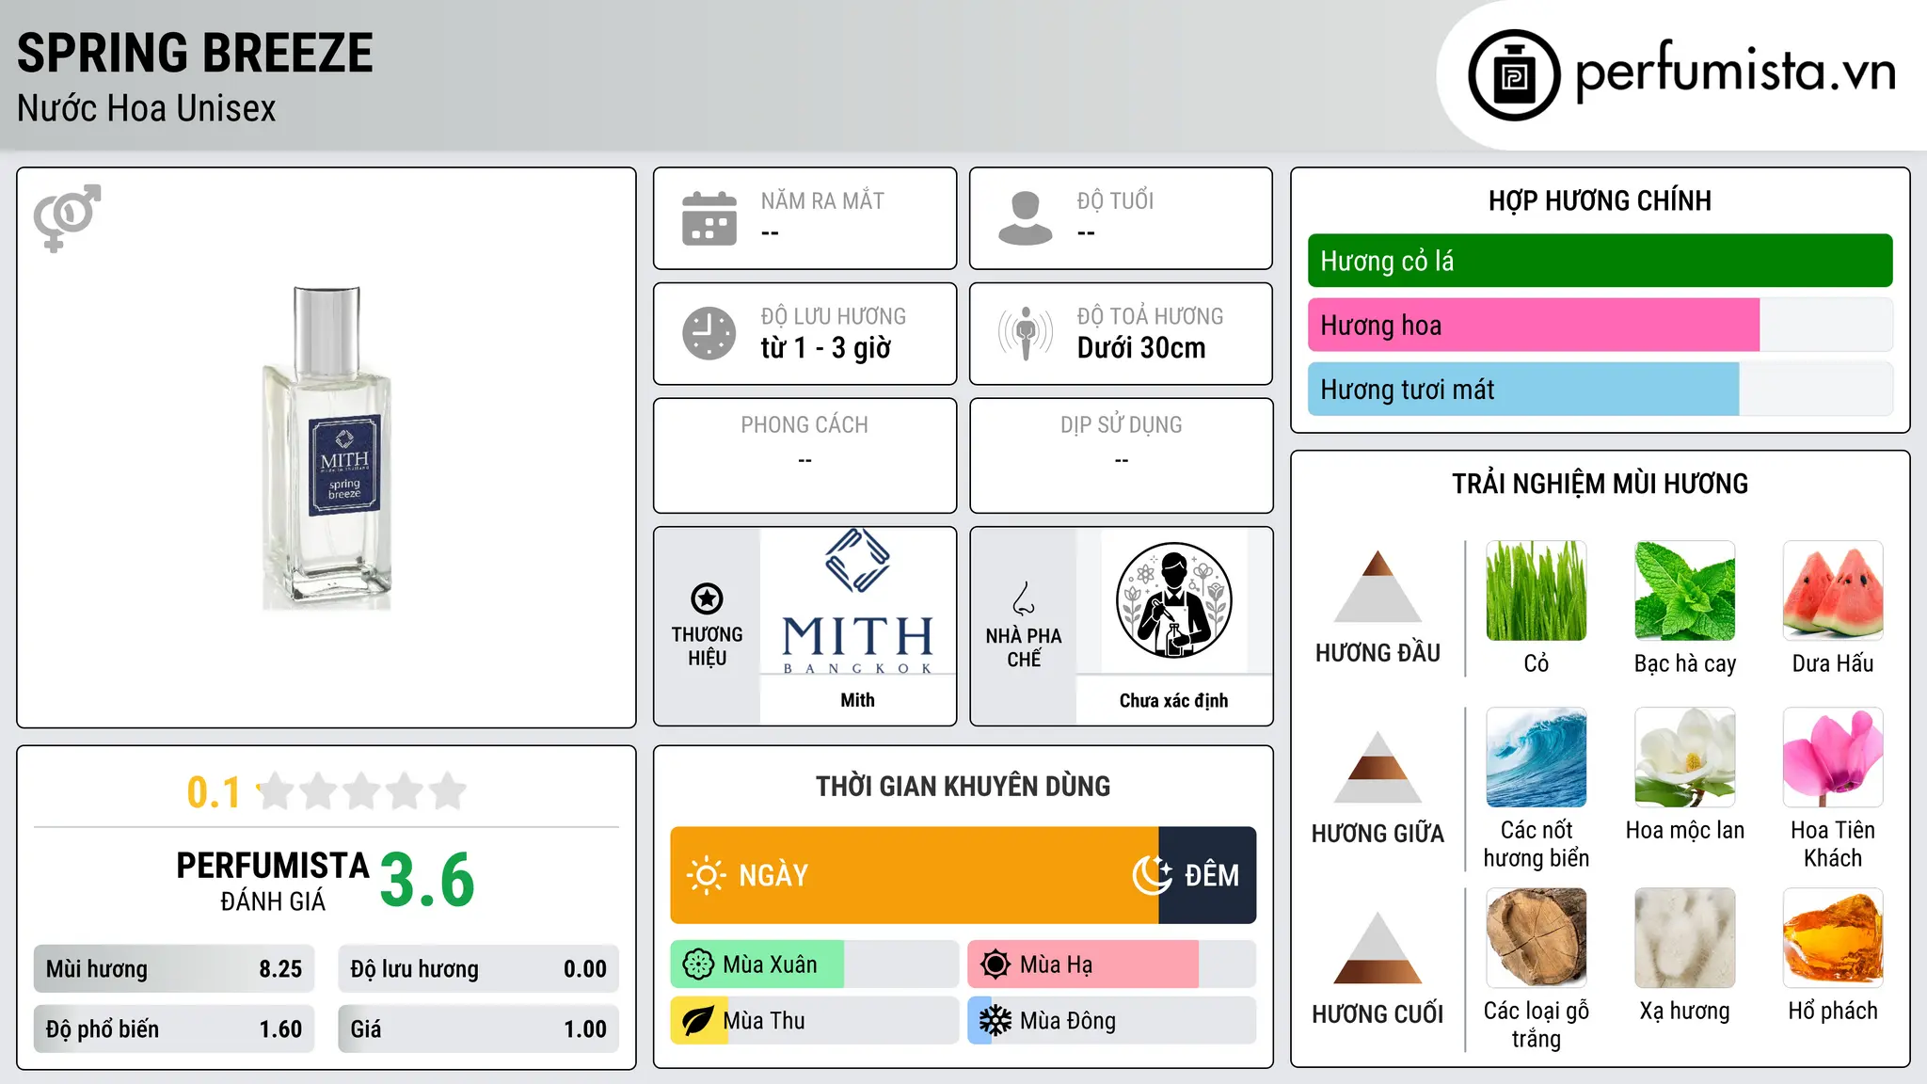Click the Dưa Hấu watermelon image
1927x1084 pixels.
[1833, 591]
